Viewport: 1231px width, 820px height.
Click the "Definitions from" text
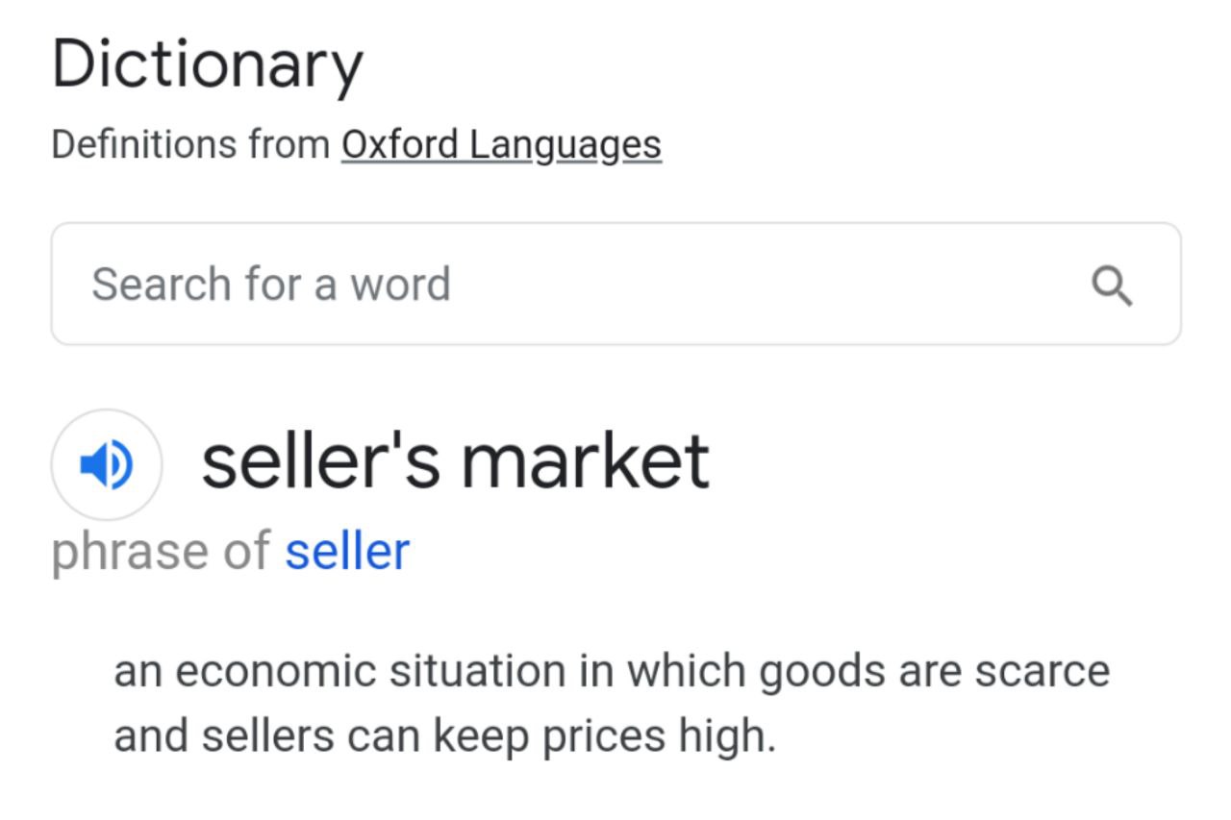pos(190,144)
